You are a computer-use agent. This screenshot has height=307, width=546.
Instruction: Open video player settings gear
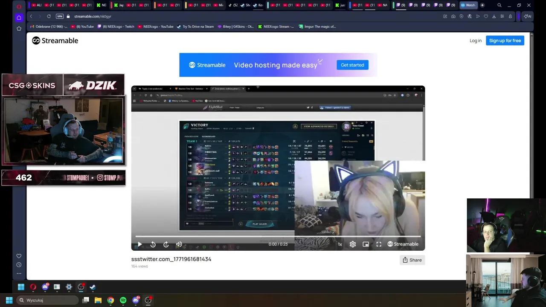pos(353,244)
